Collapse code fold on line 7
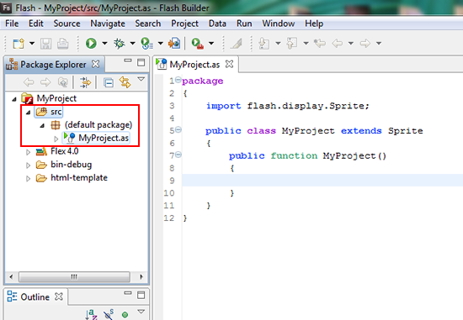 pyautogui.click(x=178, y=155)
